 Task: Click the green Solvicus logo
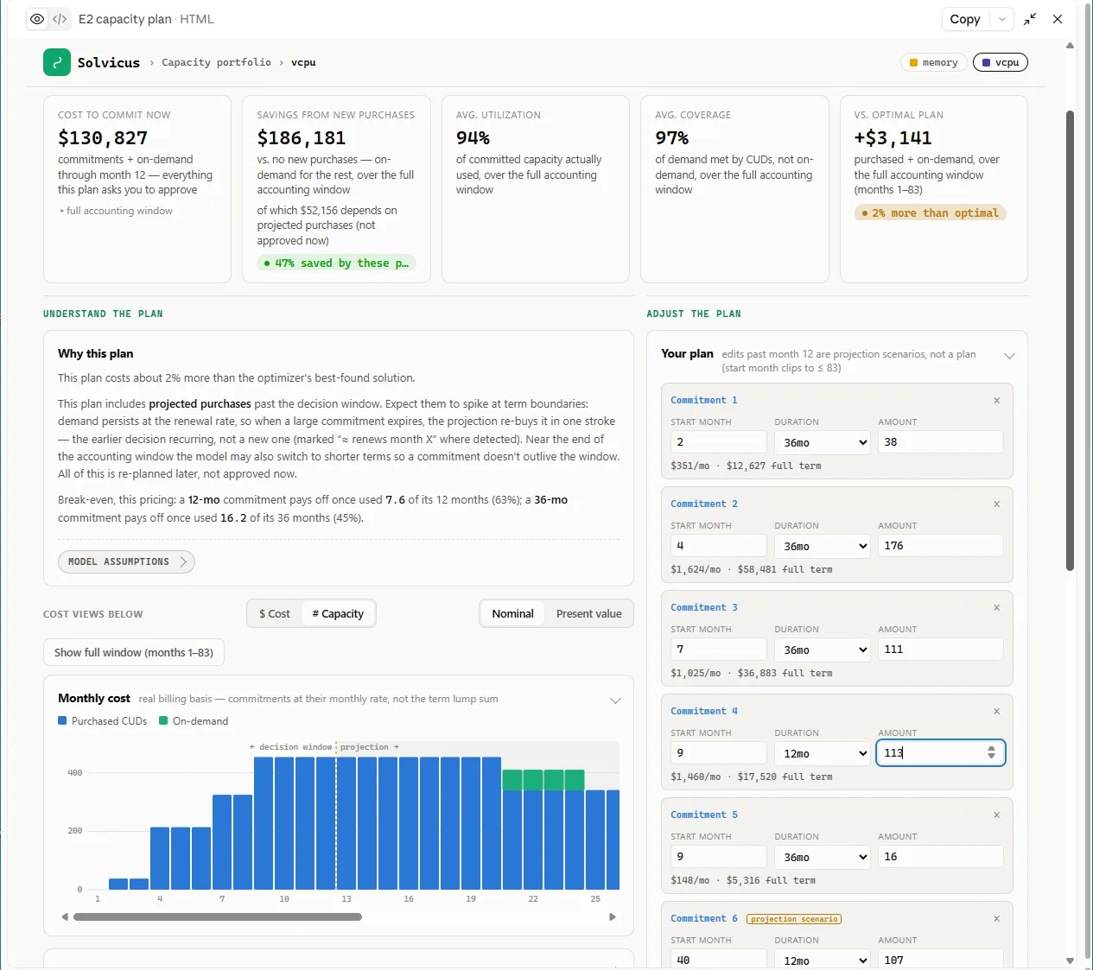click(x=57, y=62)
